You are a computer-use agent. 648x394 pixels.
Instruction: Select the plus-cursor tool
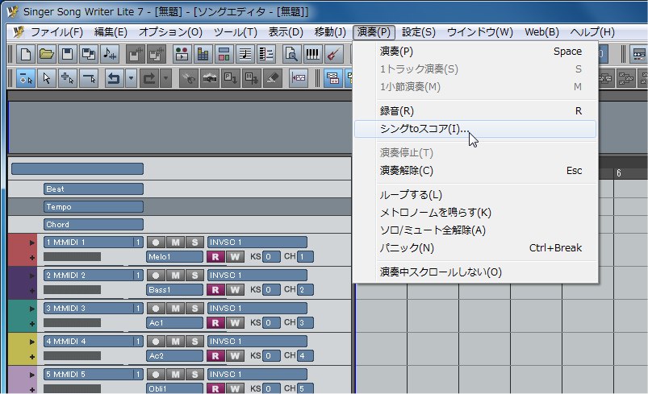pos(68,78)
